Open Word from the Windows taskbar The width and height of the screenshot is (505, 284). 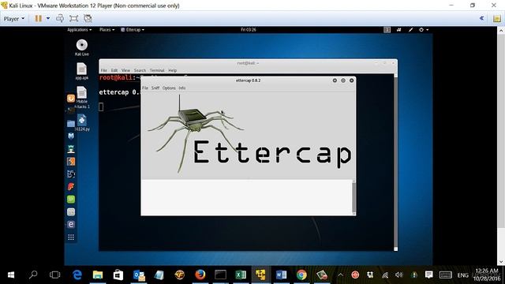point(281,275)
